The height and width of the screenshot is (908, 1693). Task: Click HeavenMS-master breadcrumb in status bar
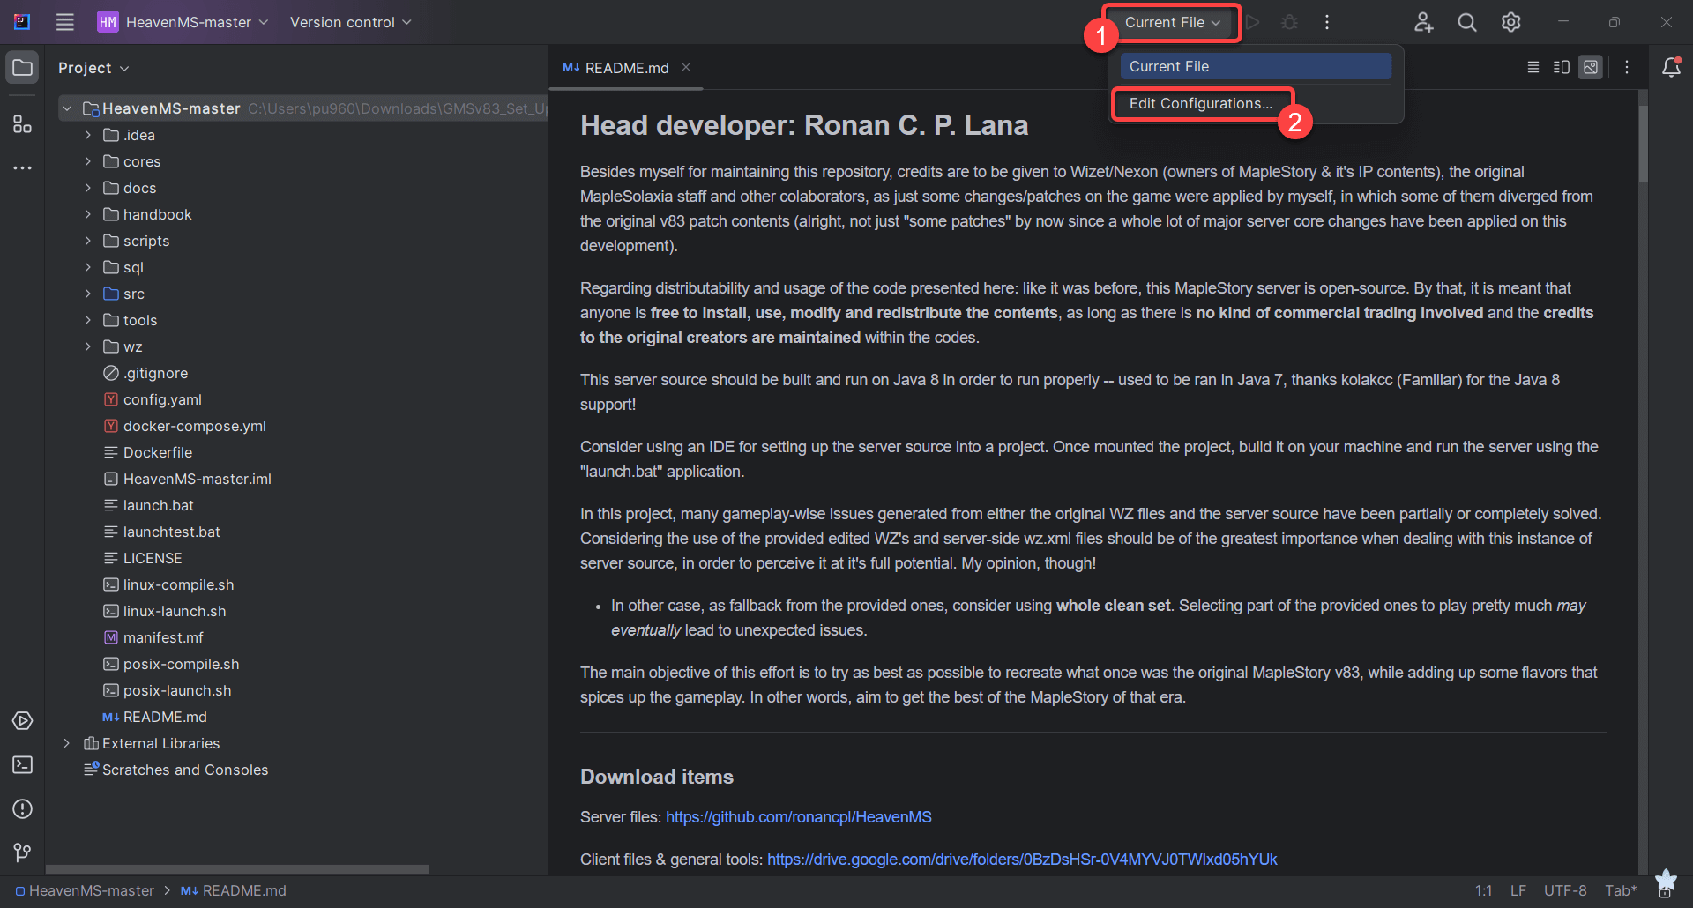(85, 890)
